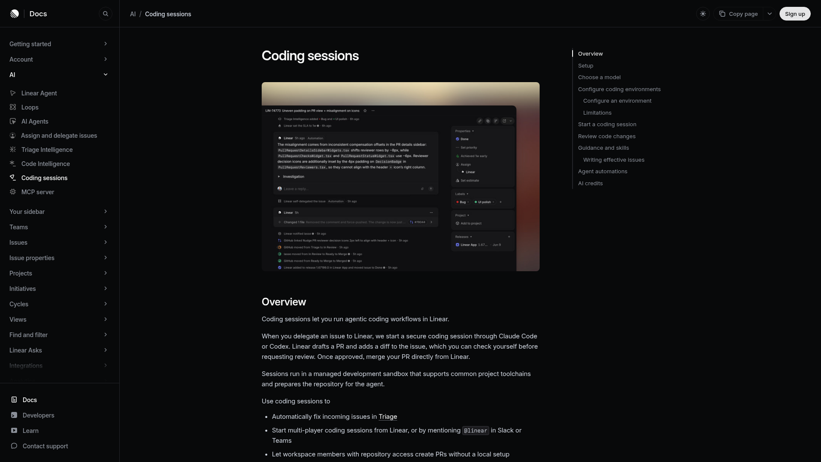Expand the Issues section chevron
The width and height of the screenshot is (821, 462).
point(106,242)
